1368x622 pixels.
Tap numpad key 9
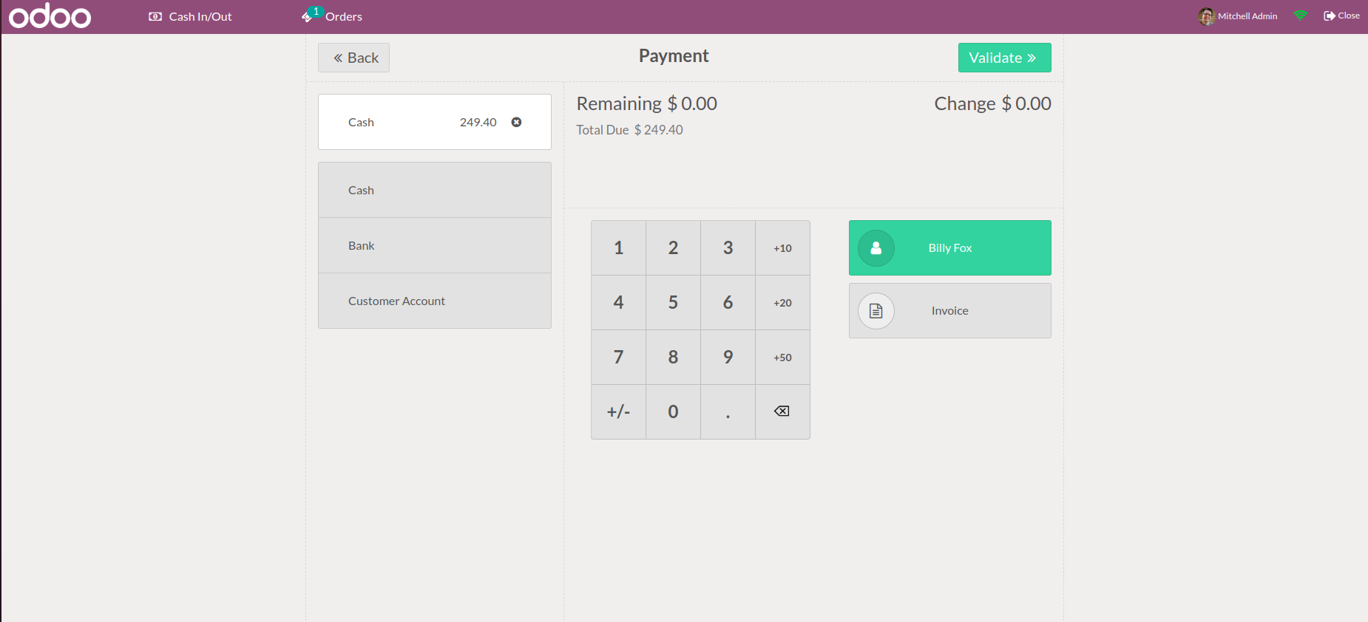click(728, 358)
